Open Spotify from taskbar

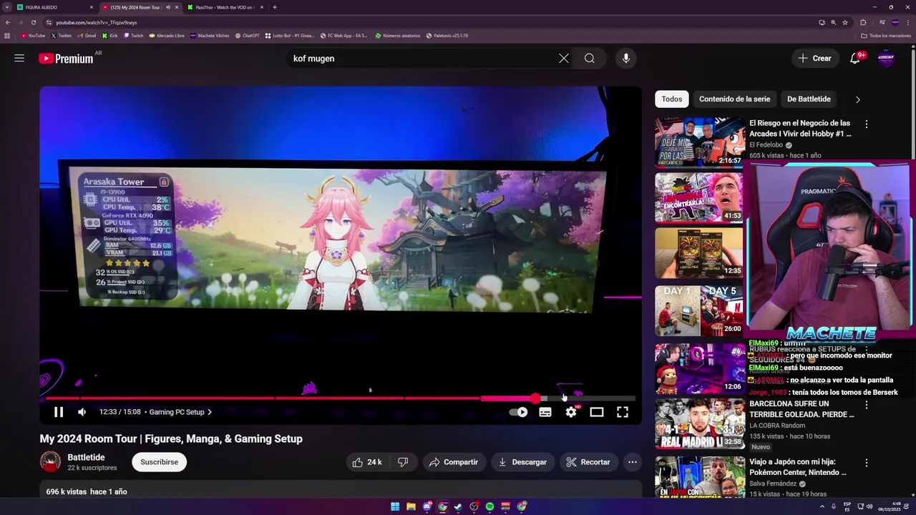pos(489,506)
